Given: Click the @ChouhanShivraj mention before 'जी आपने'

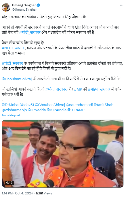Looking at the screenshot, I should 17,79.
